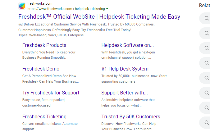Click 'Discover How Freshworks Can Help' text

[129, 124]
